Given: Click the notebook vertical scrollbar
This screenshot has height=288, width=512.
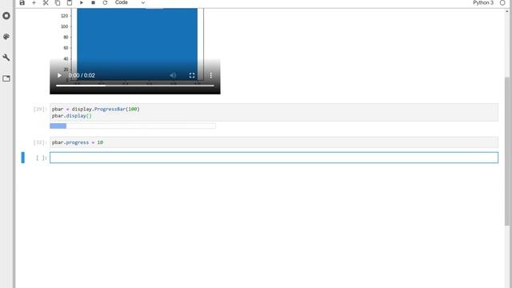Looking at the screenshot, I should click(x=506, y=151).
